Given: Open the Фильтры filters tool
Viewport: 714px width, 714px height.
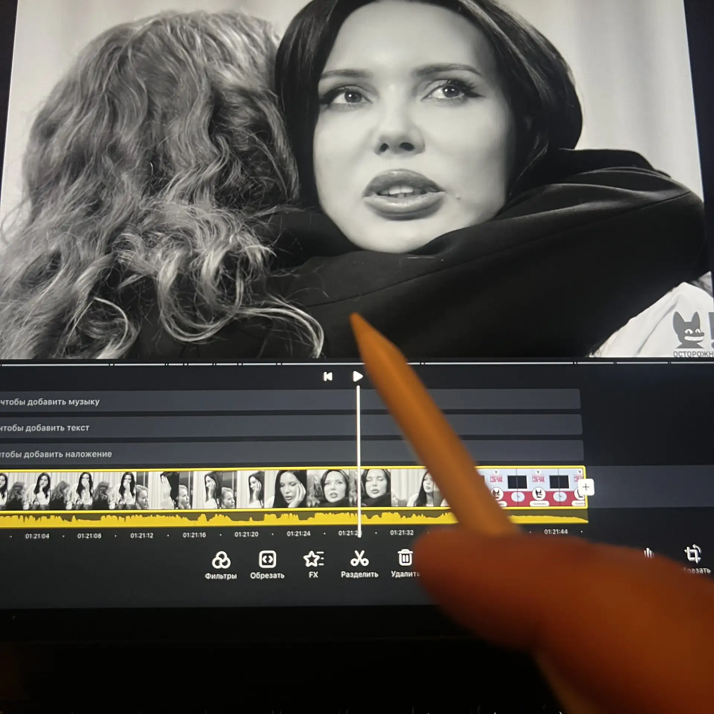Looking at the screenshot, I should (221, 565).
